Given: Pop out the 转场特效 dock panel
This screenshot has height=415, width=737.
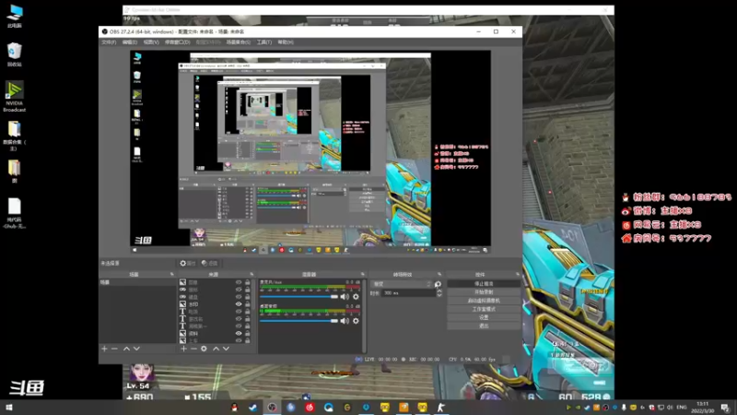Looking at the screenshot, I should pyautogui.click(x=439, y=274).
